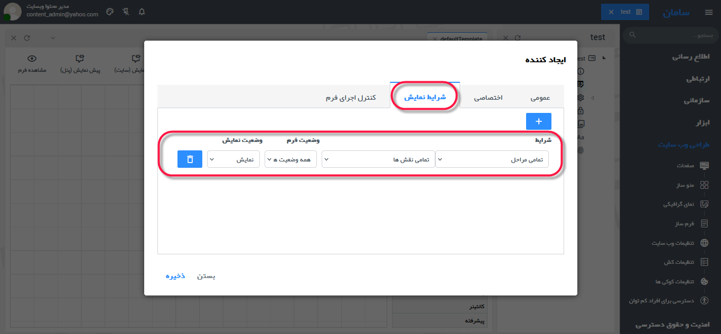This screenshot has height=334, width=721.
Task: Click the info icon in the test panel strip
Action: (x=581, y=71)
